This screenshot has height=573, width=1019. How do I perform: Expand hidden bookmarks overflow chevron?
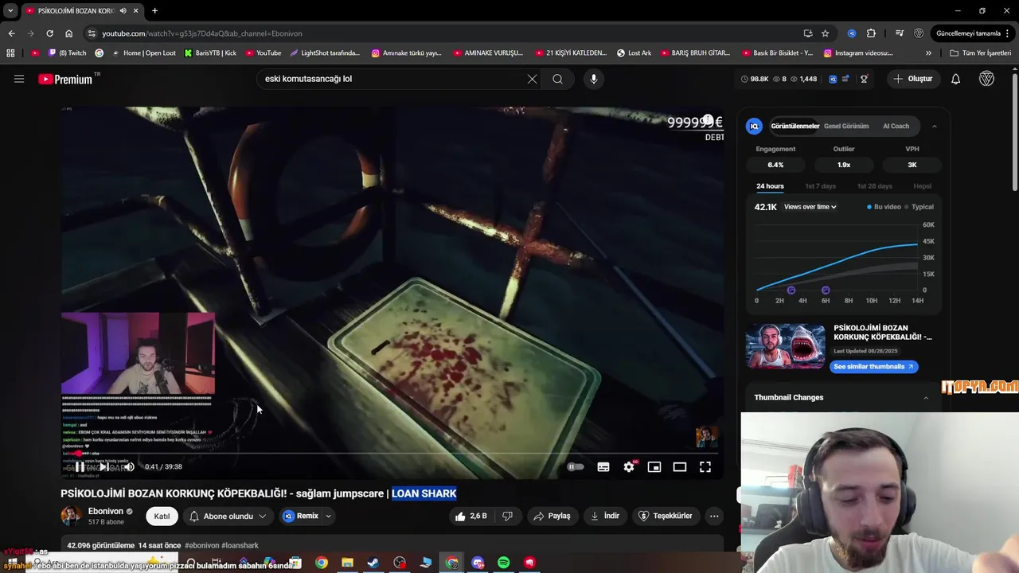pyautogui.click(x=928, y=53)
